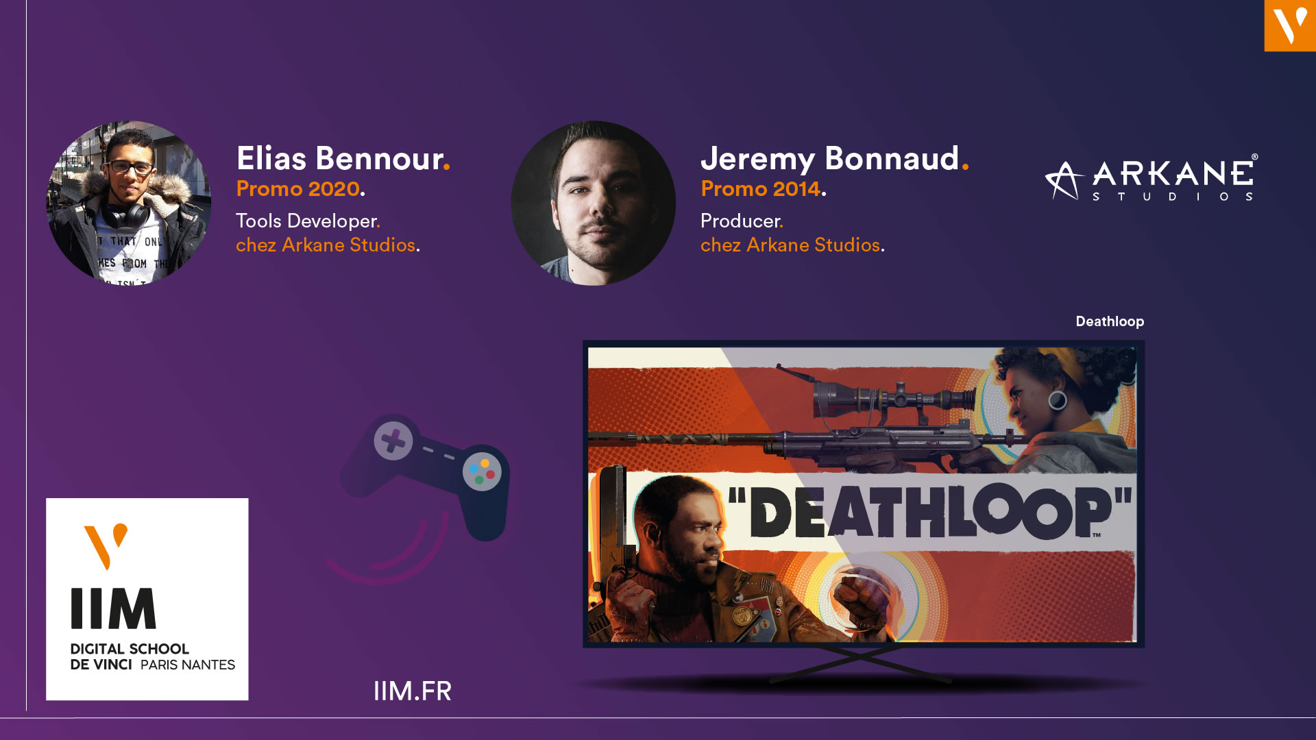Click the Deathloop cover on the TV screen
1316x740 pixels.
click(x=862, y=494)
